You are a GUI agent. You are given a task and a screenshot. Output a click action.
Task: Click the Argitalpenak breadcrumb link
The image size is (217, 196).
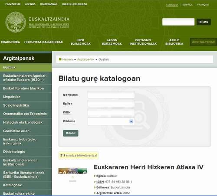(x=85, y=59)
